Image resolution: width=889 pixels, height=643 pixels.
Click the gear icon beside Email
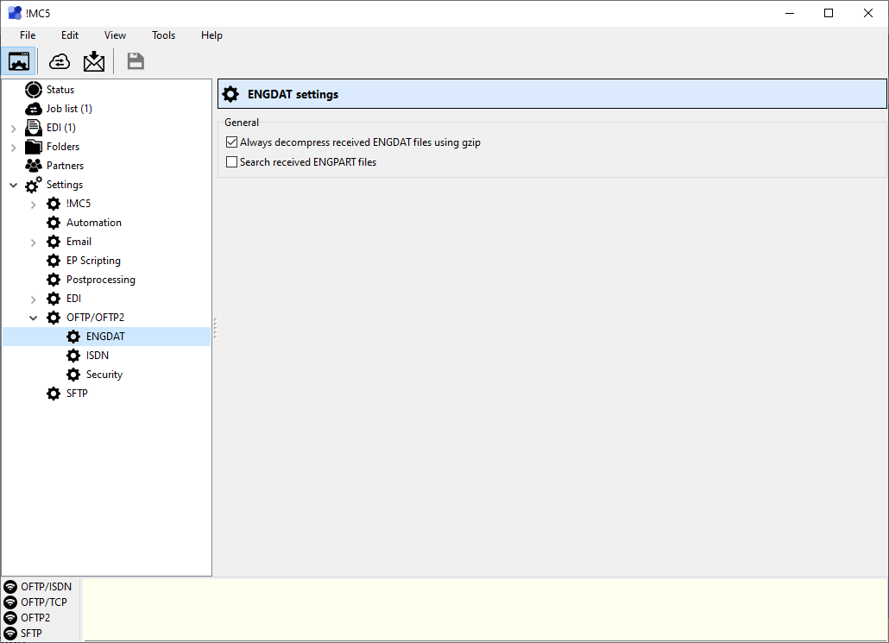54,242
